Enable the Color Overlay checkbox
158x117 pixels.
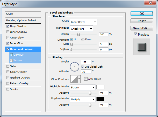pos(8,72)
